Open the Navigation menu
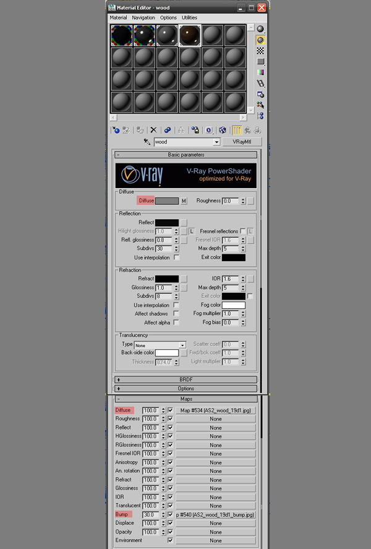 coord(143,18)
